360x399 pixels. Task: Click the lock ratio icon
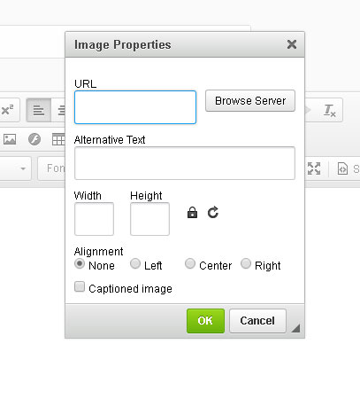tap(192, 212)
